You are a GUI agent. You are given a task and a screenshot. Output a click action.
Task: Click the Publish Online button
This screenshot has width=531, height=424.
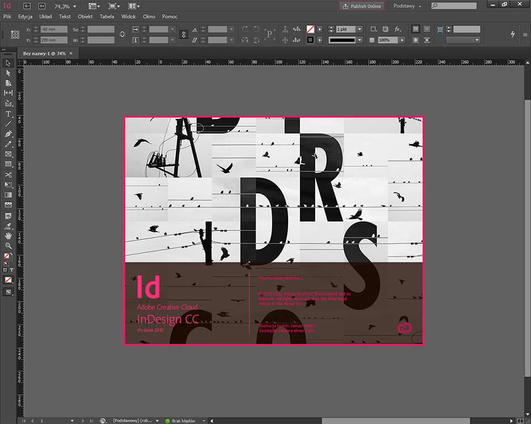(x=362, y=6)
